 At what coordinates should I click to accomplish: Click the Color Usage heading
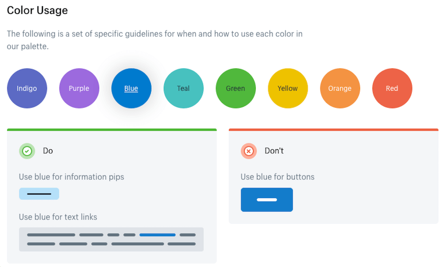[x=37, y=10]
